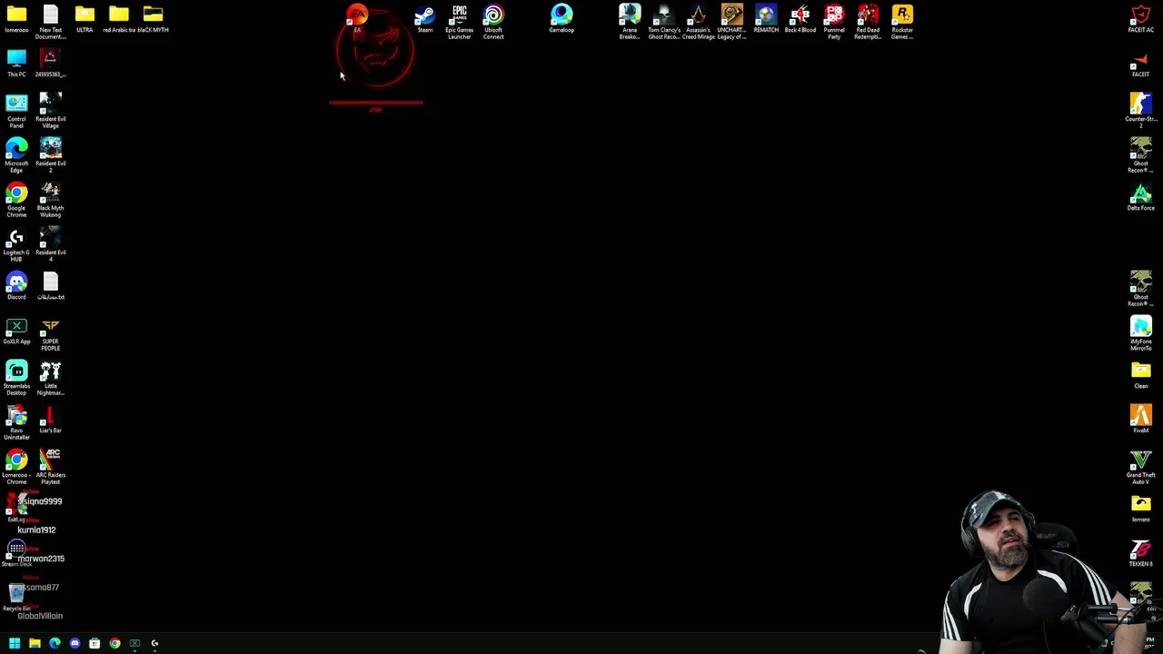This screenshot has width=1163, height=654.
Task: Select the FiveM shortcut
Action: pos(1141,420)
